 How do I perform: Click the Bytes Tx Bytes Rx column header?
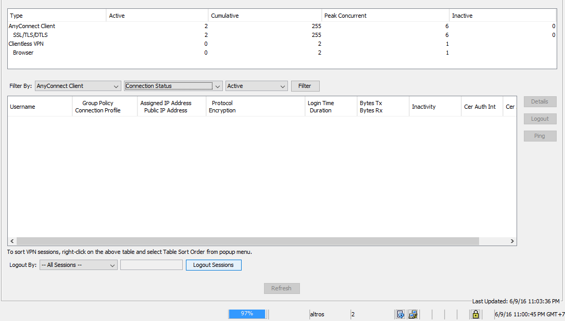[x=383, y=107]
